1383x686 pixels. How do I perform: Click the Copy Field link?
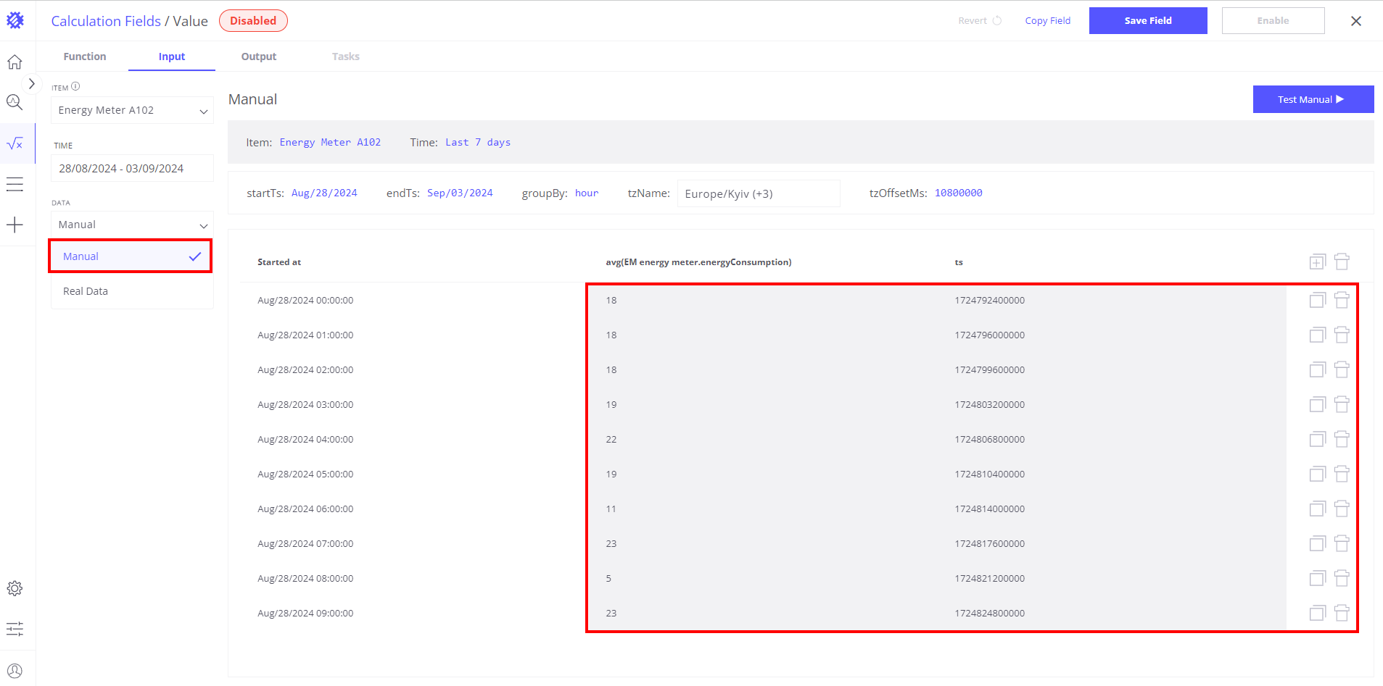[1047, 21]
